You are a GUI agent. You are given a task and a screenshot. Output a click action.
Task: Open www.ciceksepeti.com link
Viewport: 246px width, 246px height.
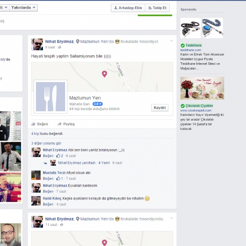point(196,111)
